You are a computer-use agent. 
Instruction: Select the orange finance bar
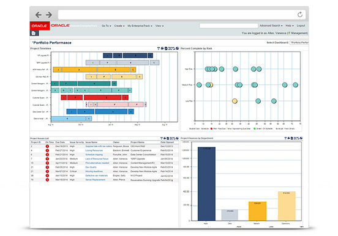(x=257, y=211)
